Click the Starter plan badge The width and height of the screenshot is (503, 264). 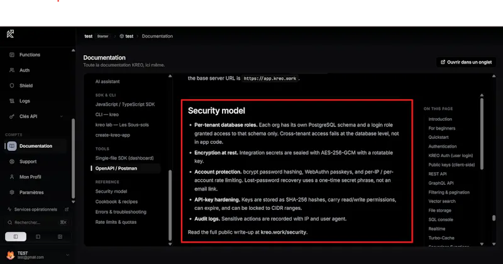(102, 36)
